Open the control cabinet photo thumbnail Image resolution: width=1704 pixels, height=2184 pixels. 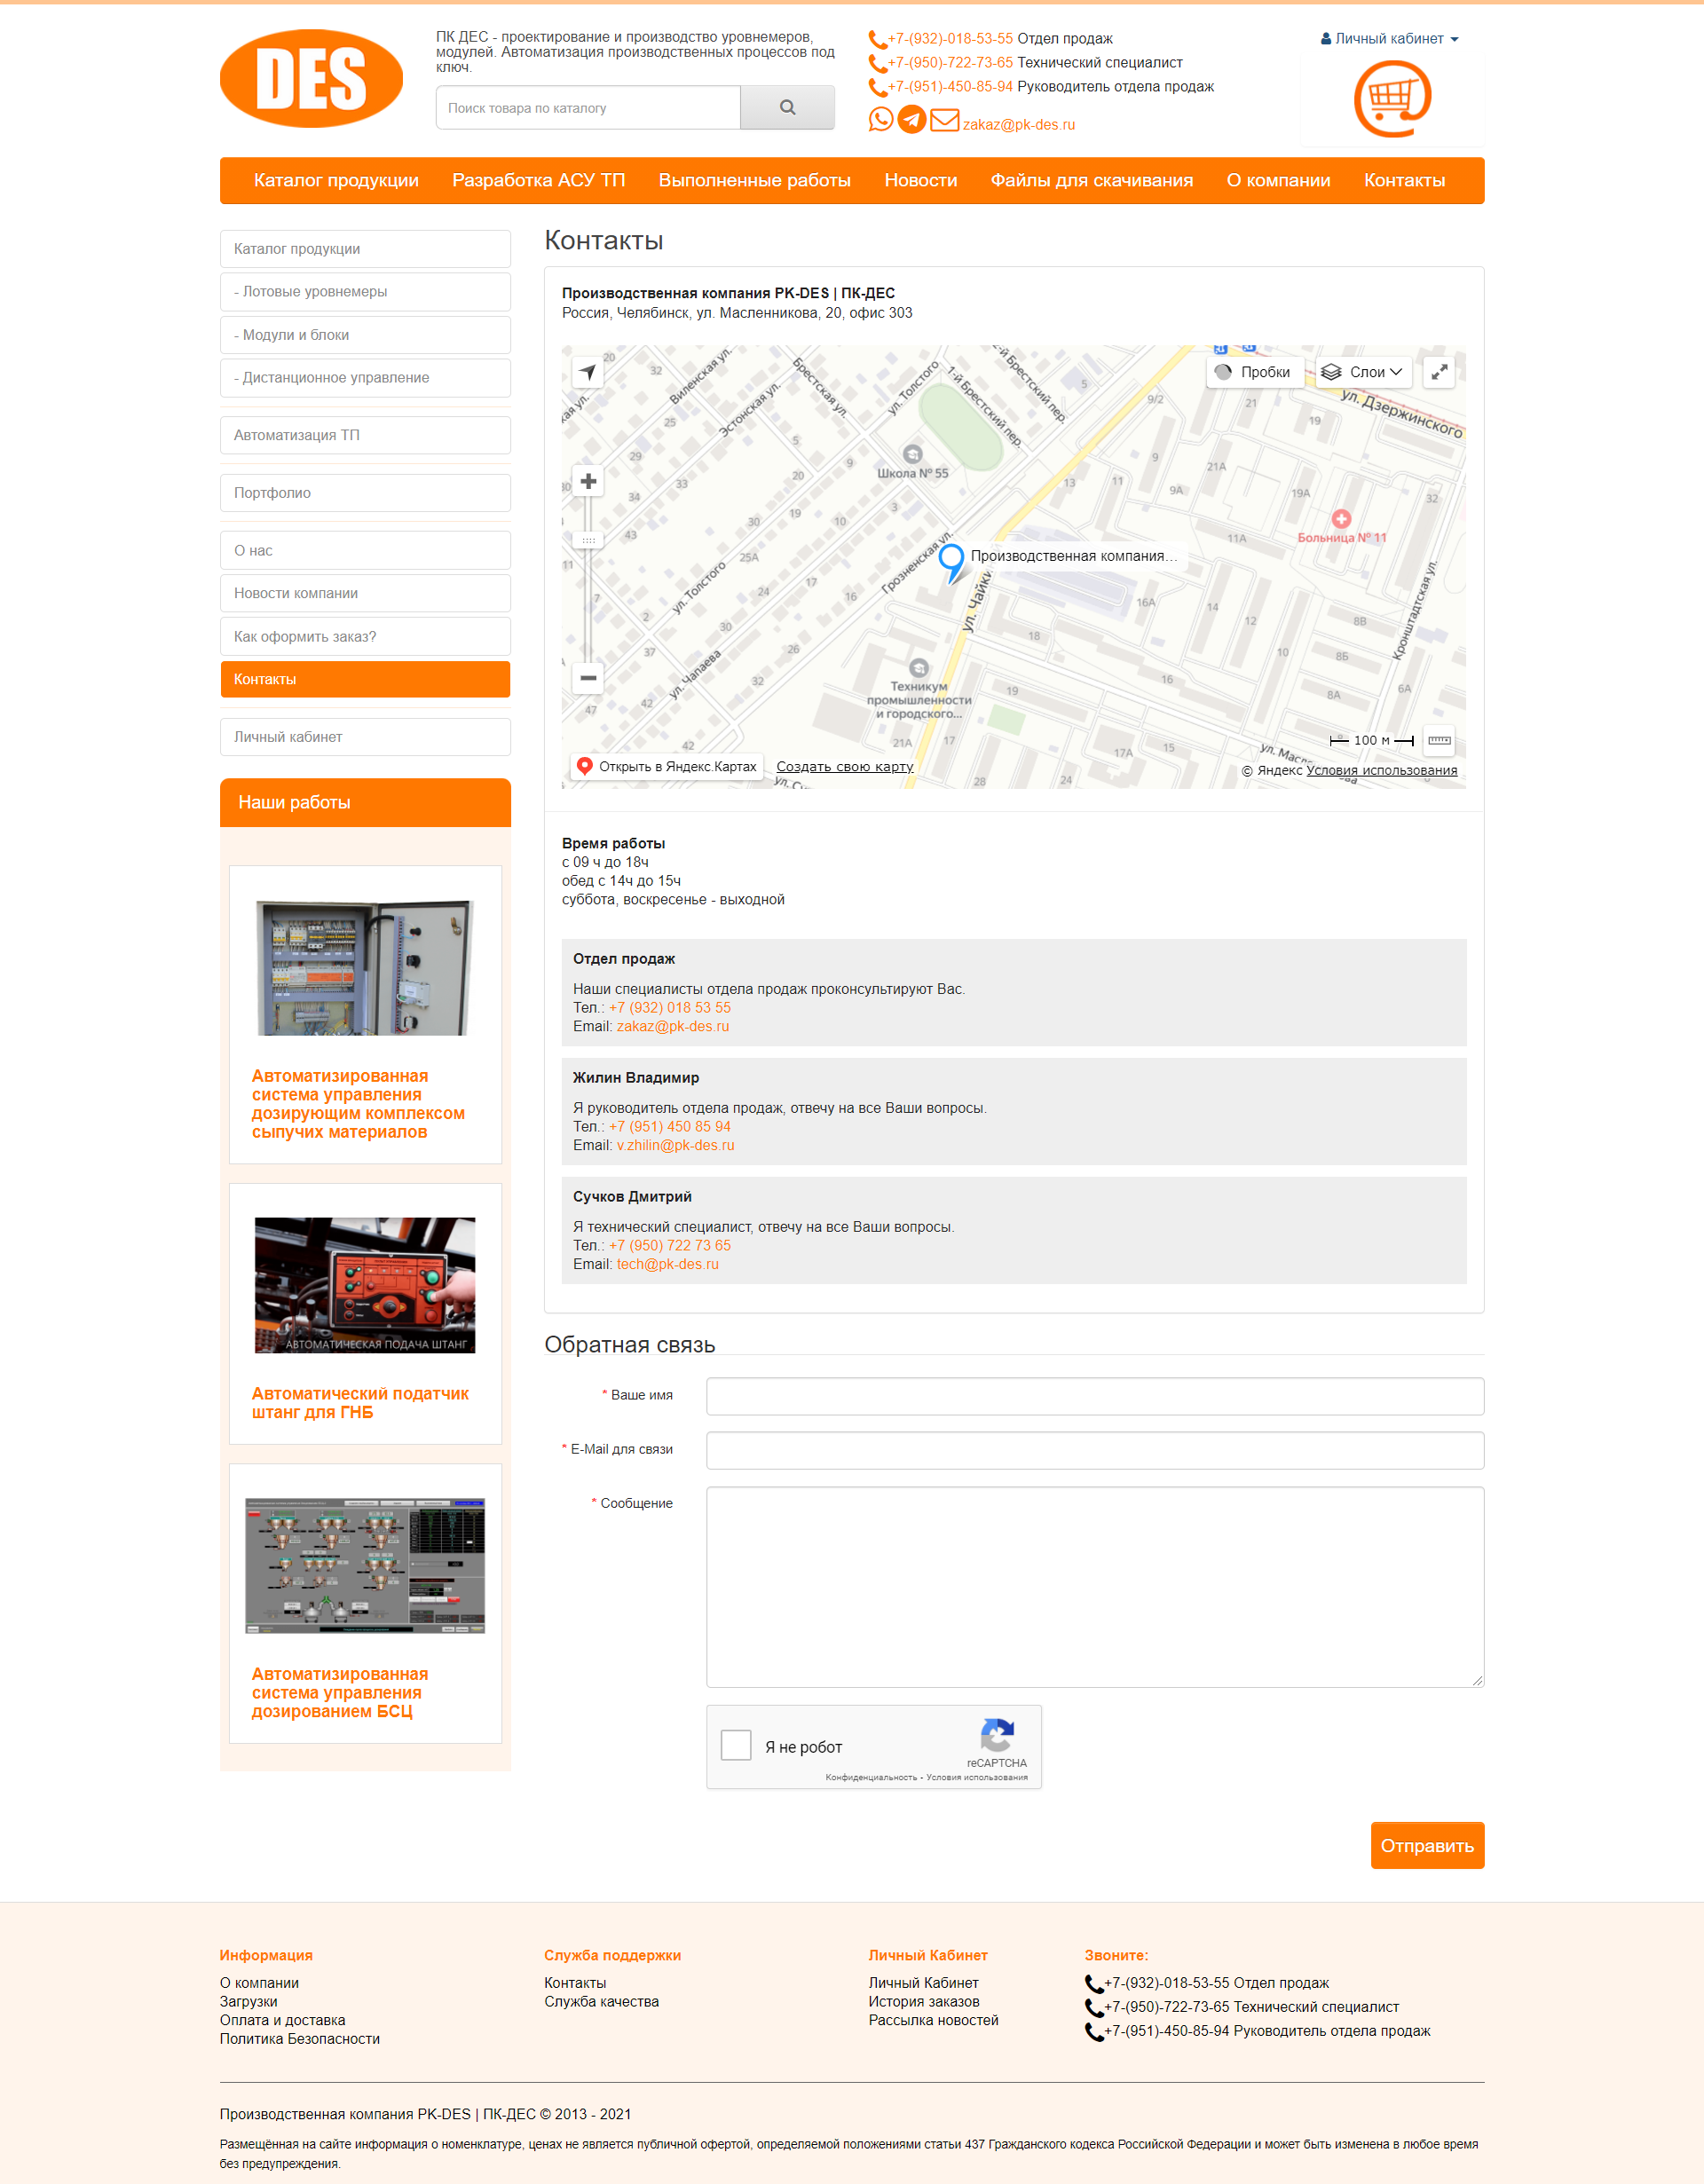pyautogui.click(x=365, y=968)
